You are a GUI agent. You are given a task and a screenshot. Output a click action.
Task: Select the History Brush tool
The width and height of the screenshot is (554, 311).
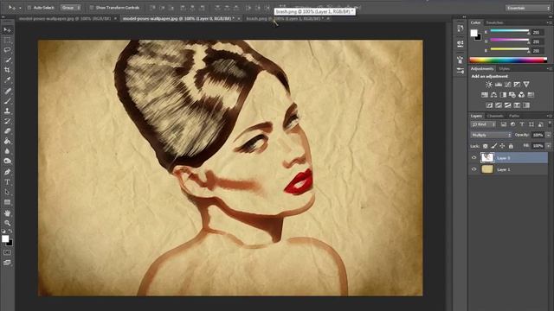[x=7, y=121]
